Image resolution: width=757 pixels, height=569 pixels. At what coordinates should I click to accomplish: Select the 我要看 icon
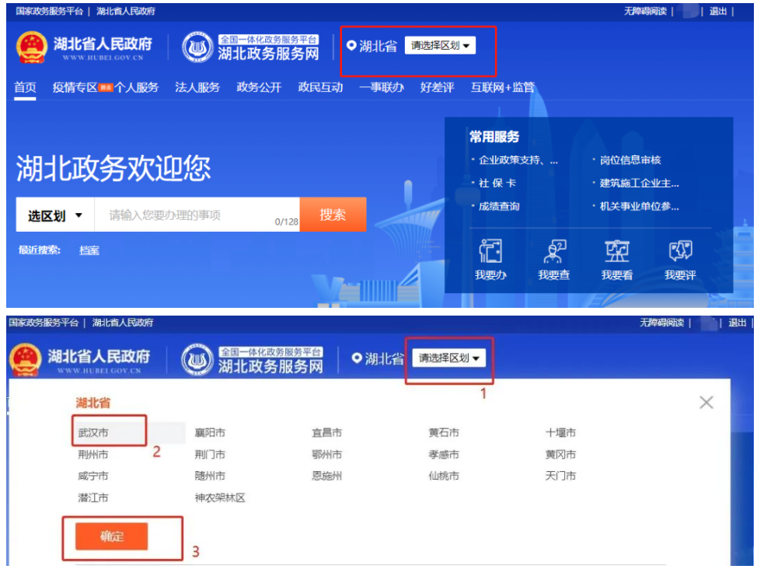[x=617, y=251]
